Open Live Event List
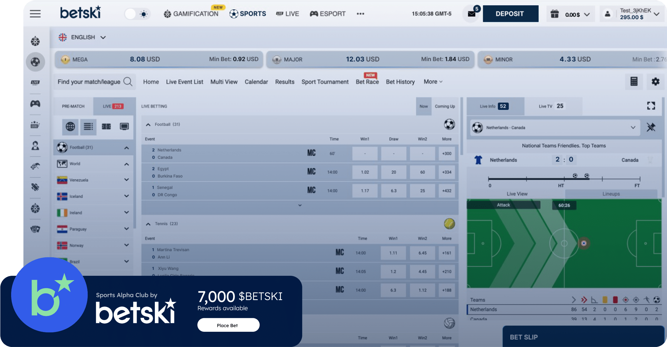The width and height of the screenshot is (667, 347). click(184, 82)
